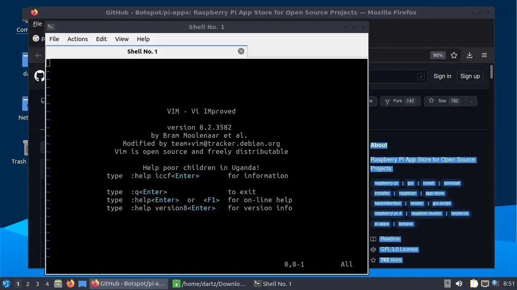Viewport: 517px width, 290px height.
Task: Click the twisteros topic tag
Action: point(460,213)
